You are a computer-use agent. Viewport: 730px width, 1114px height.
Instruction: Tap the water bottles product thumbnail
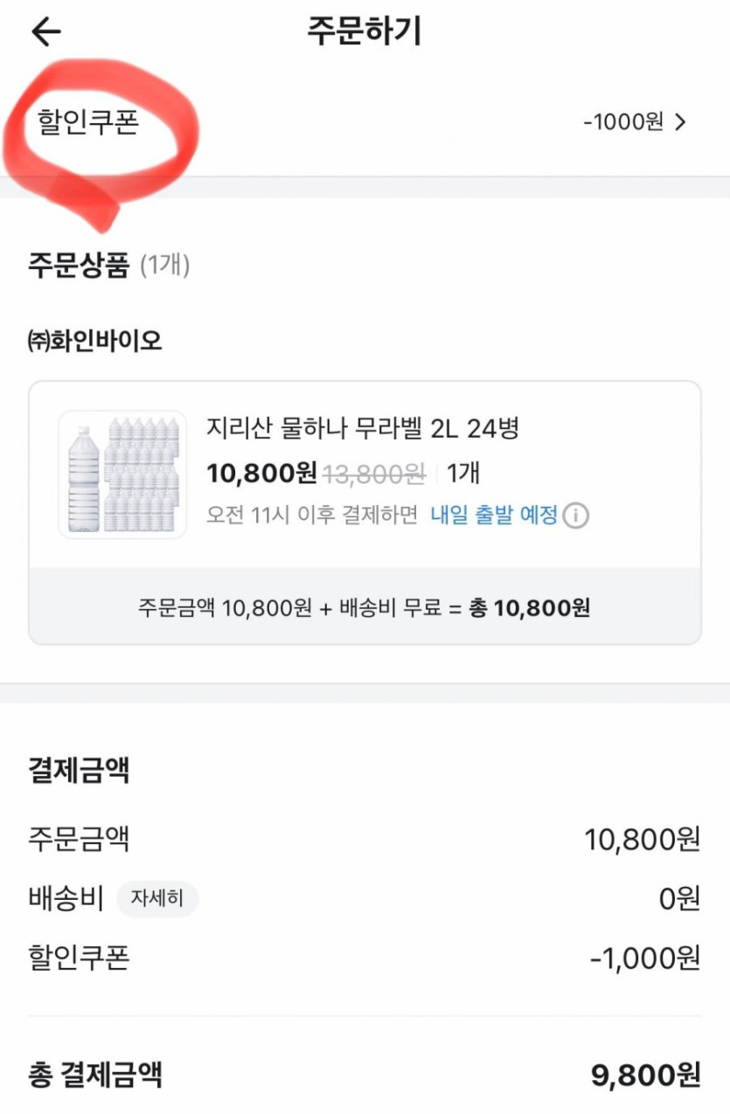coord(122,474)
